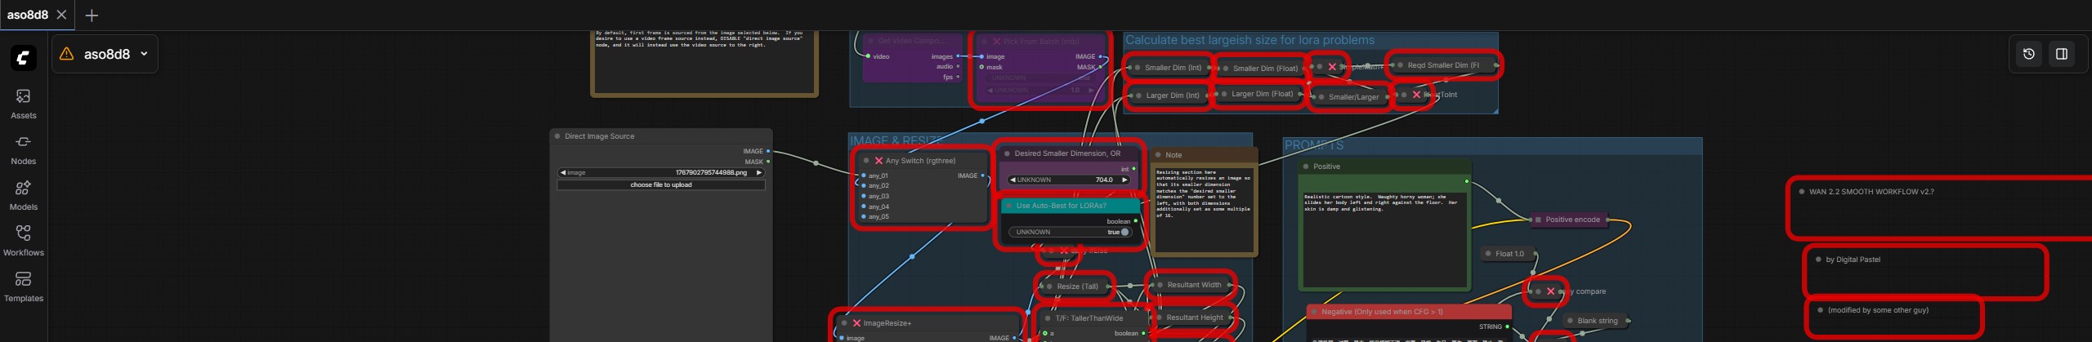Click the WAN 2.2 SMOOTH WORKFLOW v2.? label
This screenshot has height=342, width=2092.
(x=1871, y=192)
